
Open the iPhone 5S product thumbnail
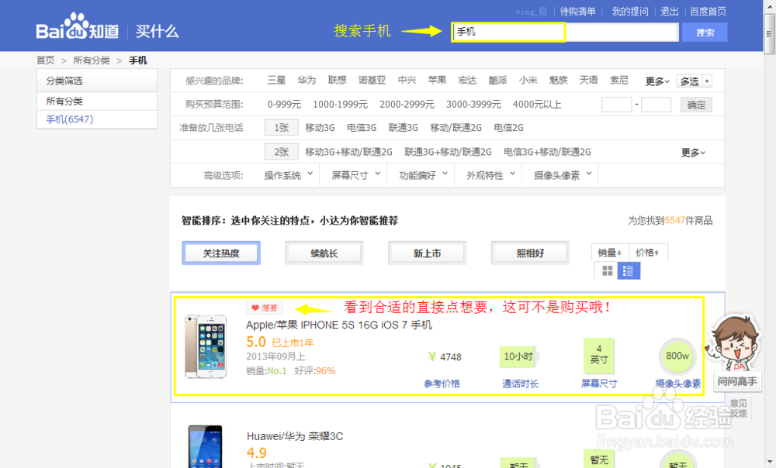click(206, 346)
